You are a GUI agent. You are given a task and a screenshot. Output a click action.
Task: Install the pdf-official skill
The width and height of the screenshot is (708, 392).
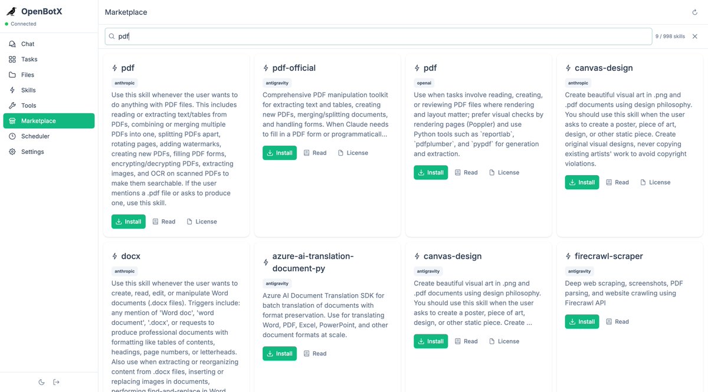click(x=280, y=153)
